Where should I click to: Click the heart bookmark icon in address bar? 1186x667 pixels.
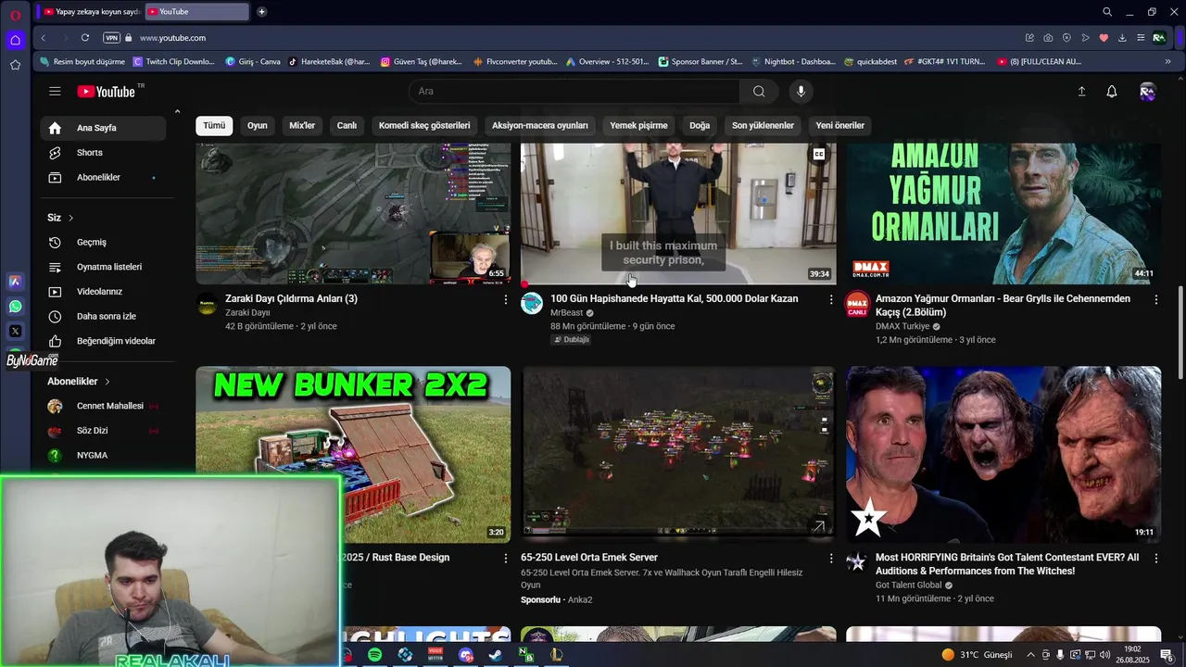coord(1104,38)
